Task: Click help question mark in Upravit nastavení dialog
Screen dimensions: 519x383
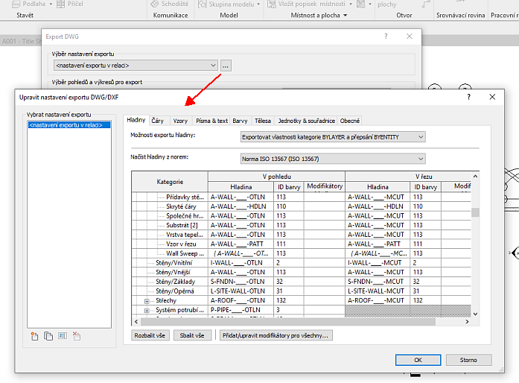Action: (468, 97)
